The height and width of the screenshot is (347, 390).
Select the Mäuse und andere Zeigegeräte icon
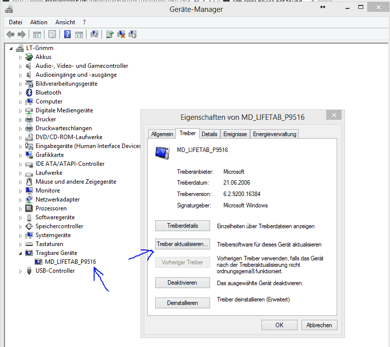[29, 182]
